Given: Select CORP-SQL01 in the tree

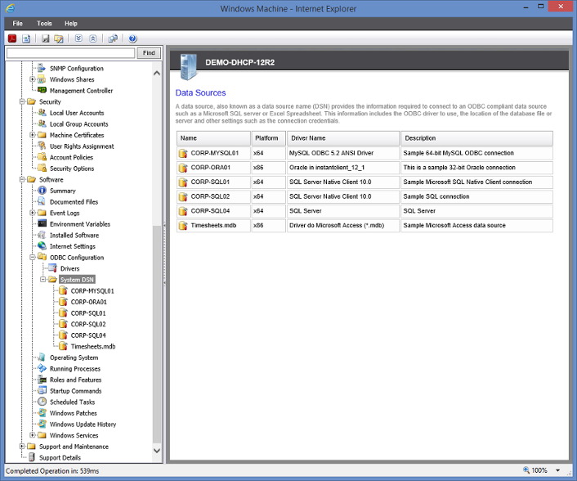Looking at the screenshot, I should coord(88,313).
